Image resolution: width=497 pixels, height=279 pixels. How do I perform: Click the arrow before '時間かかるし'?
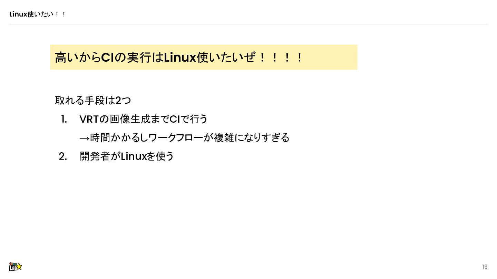click(85, 138)
